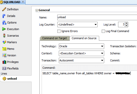This screenshot has width=137, height=94.
Task: Click the Scenarios traffic light icon
Action: point(4,36)
